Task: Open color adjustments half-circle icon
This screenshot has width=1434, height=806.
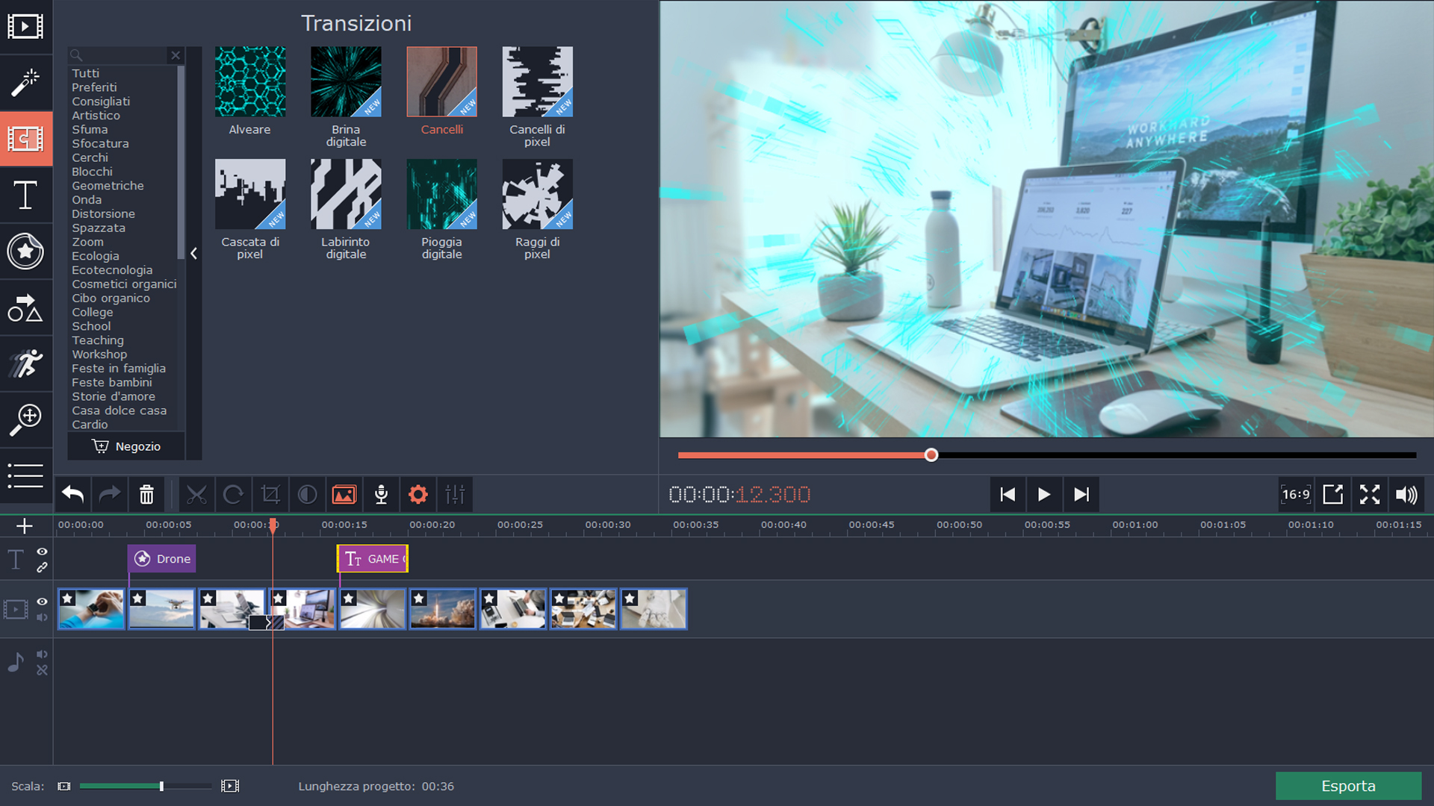Action: [x=307, y=494]
